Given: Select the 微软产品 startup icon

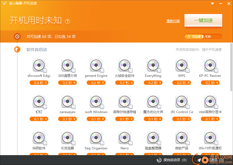Looking at the screenshot, I should [182, 138].
